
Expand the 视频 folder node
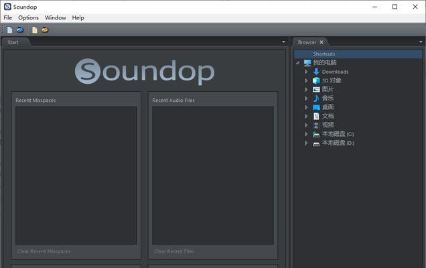[x=306, y=125]
